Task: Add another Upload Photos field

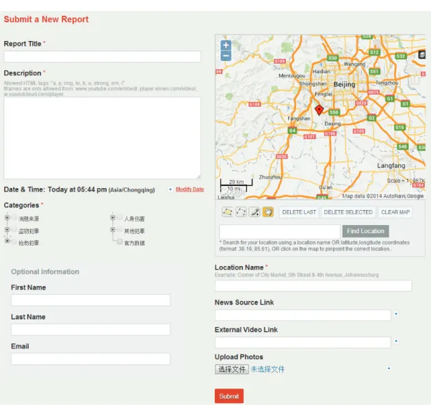Action: 389,368
